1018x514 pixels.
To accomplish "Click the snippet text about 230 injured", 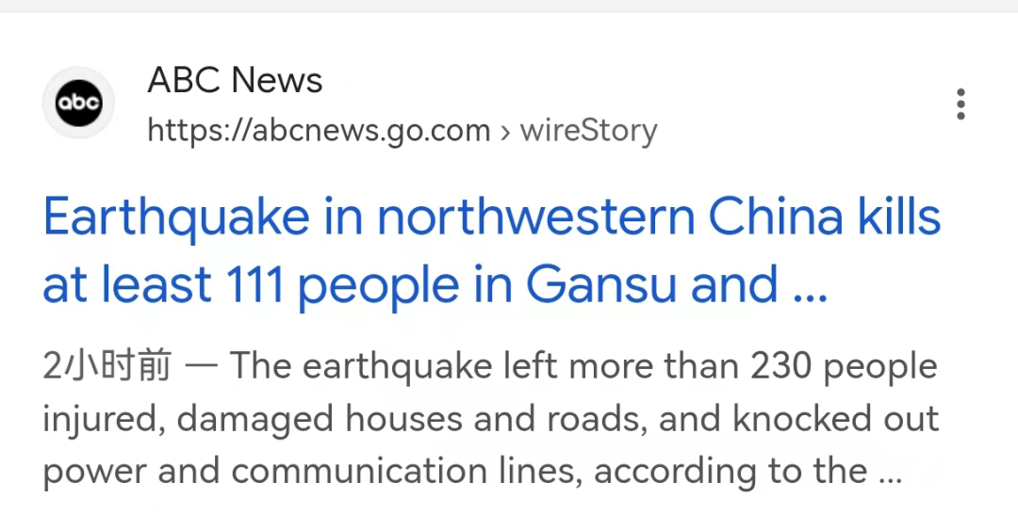I will tap(584, 366).
